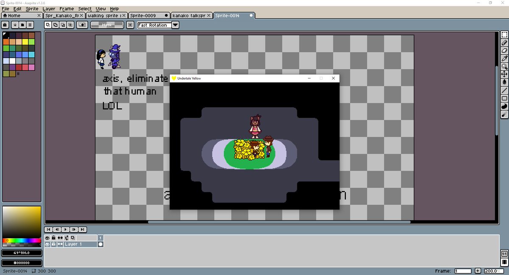Play the animation
Screen dimensions: 509x275
click(66, 229)
